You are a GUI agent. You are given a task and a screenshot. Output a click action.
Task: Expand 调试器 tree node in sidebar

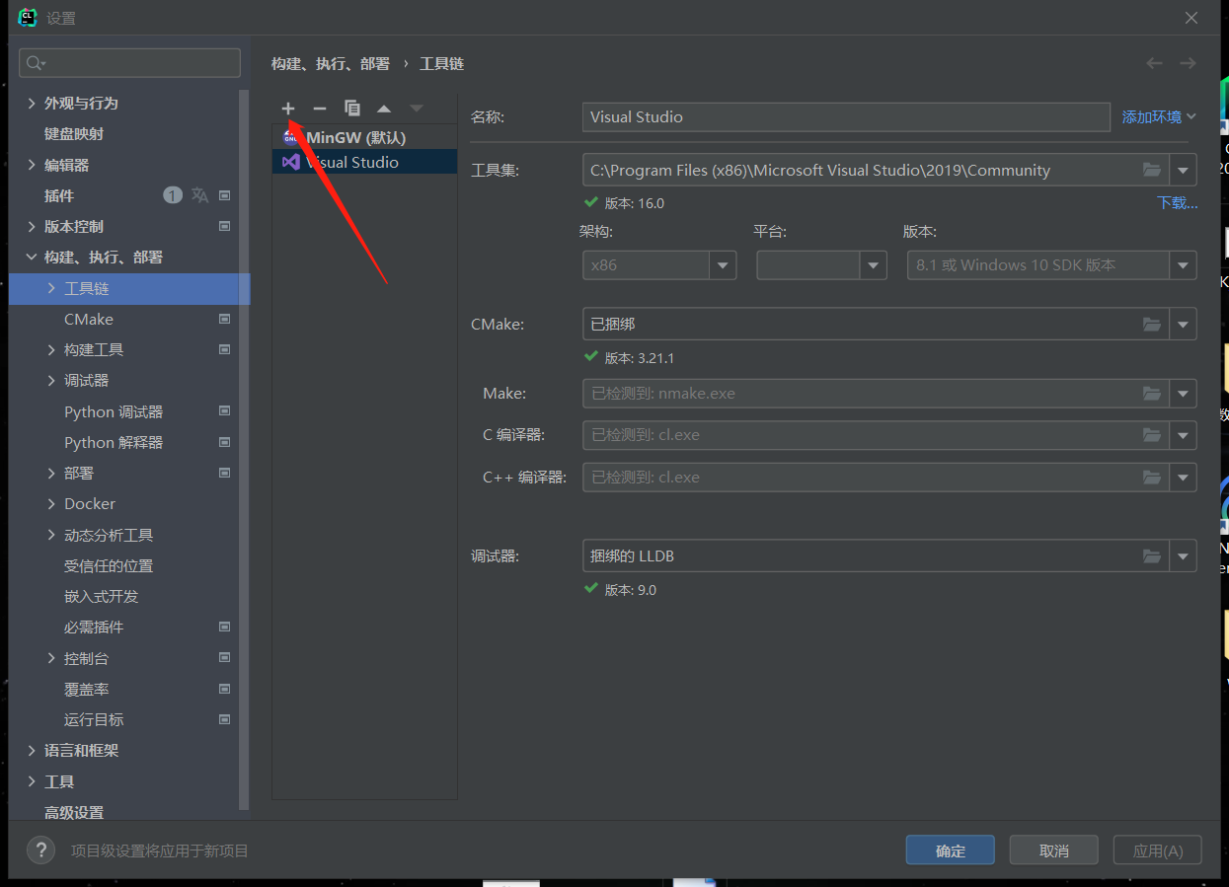pyautogui.click(x=51, y=380)
